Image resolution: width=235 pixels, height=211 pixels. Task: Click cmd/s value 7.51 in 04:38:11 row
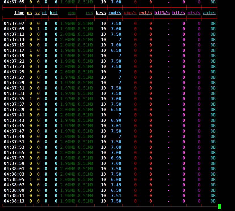point(116,196)
